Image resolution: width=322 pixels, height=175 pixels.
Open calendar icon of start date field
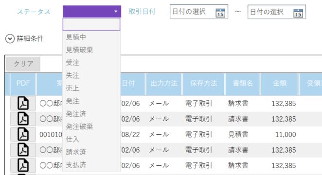(x=220, y=13)
